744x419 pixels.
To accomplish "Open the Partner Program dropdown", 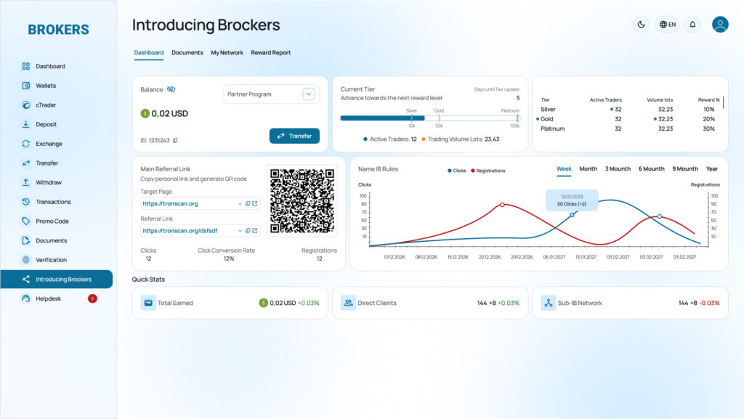I will click(308, 94).
